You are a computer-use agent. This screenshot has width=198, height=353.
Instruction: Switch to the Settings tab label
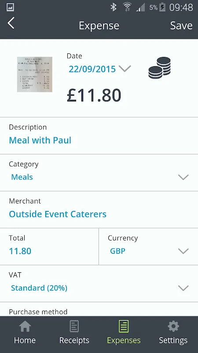(173, 340)
